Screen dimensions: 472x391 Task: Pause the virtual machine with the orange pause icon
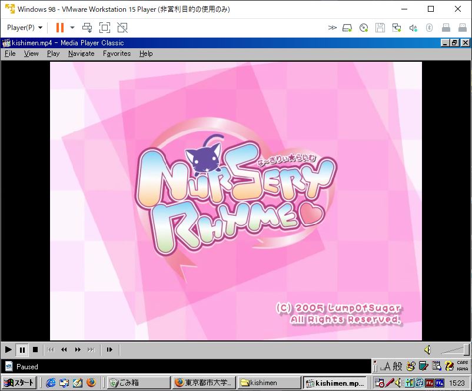tap(60, 28)
